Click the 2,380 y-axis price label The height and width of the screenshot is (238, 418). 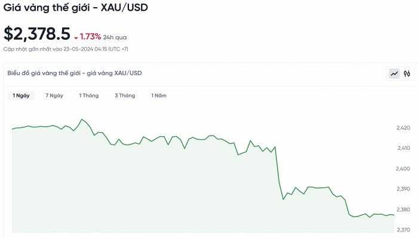coord(402,209)
